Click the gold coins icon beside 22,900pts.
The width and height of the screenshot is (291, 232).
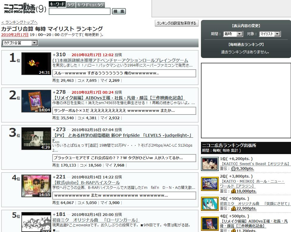click(x=233, y=209)
